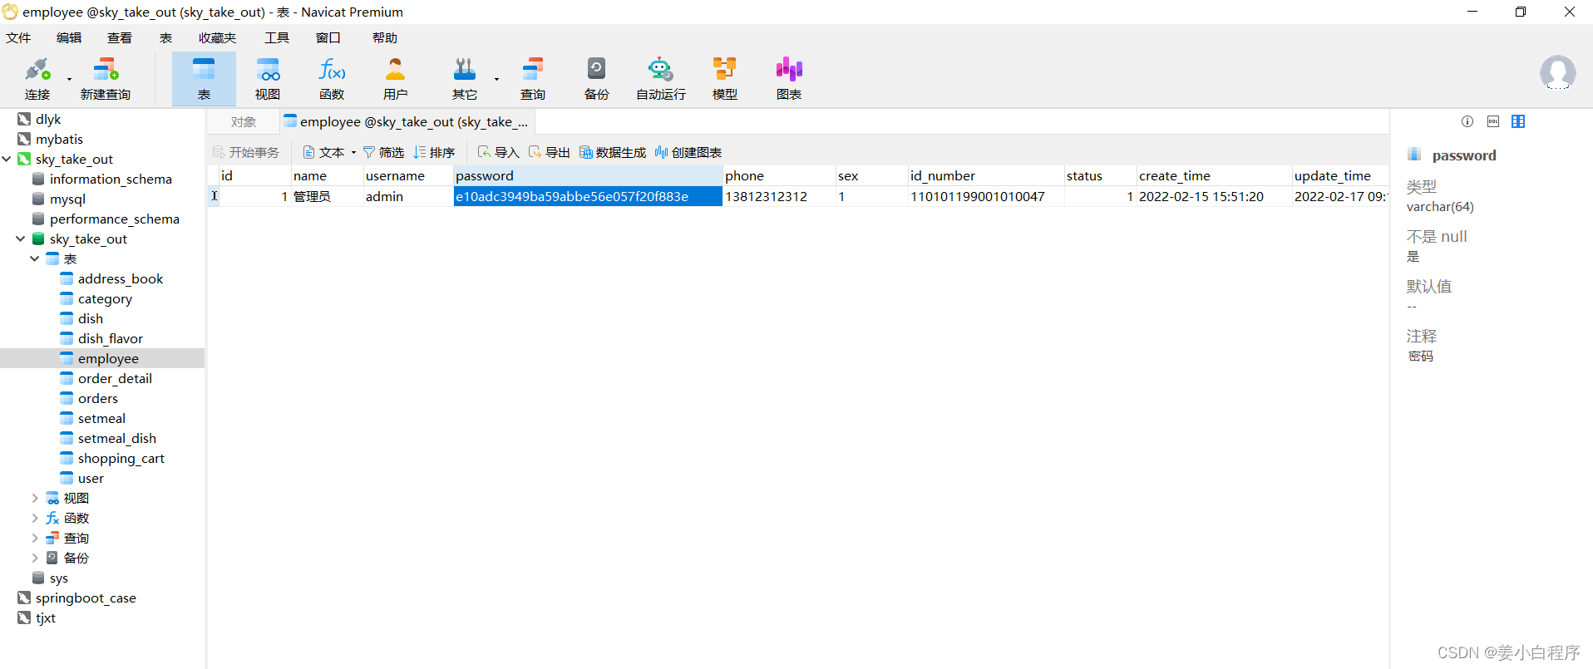Toggle the column info panel icon
Viewport: 1593px width, 669px height.
coord(1518,121)
